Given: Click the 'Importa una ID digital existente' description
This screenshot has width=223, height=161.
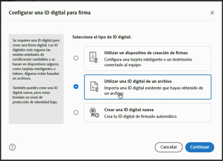Looking at the screenshot, I should [154, 88].
